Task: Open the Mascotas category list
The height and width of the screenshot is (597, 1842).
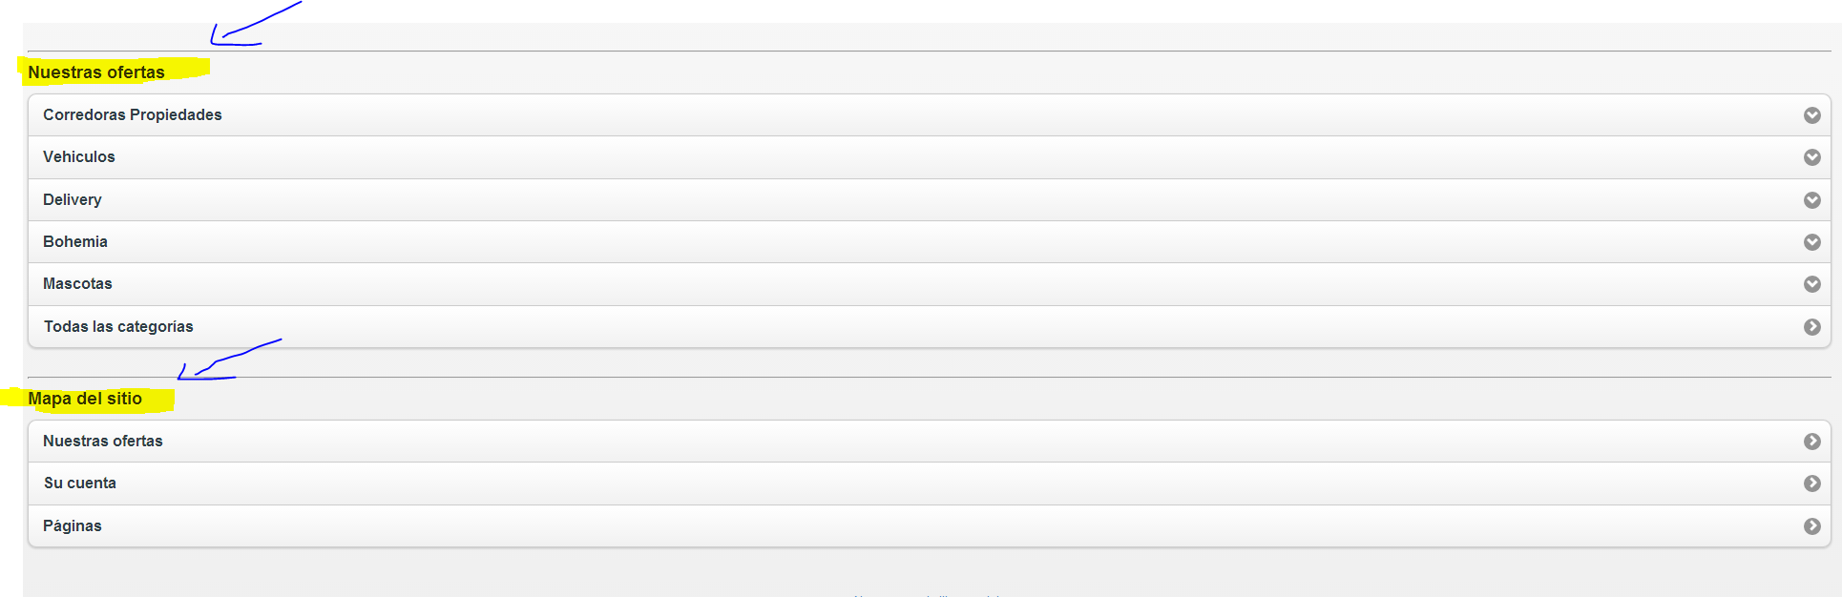Action: [x=930, y=284]
